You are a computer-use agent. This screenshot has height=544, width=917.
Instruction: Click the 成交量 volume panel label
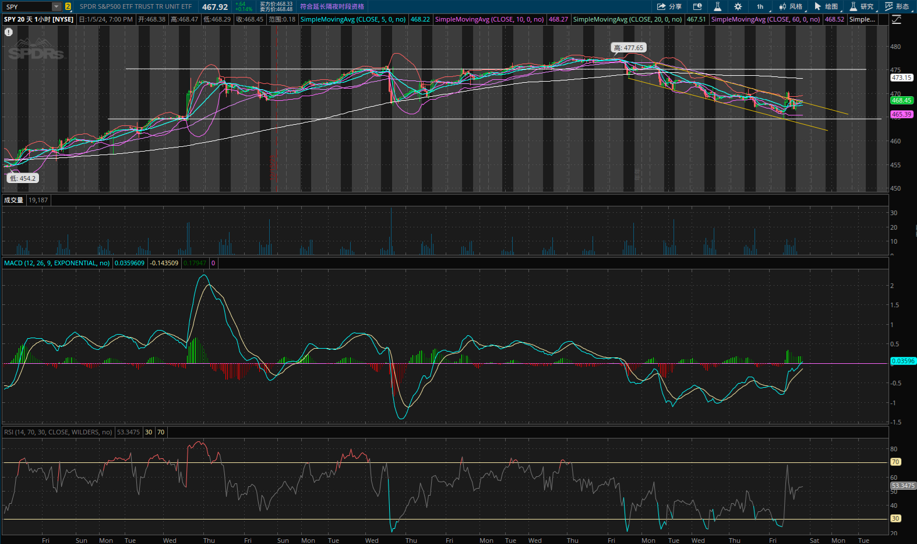coord(13,200)
